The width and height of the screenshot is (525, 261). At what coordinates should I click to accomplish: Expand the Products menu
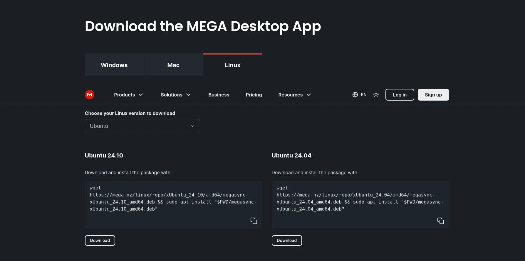pyautogui.click(x=128, y=95)
